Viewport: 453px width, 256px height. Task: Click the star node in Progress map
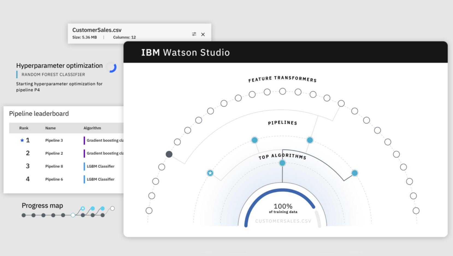click(x=83, y=209)
